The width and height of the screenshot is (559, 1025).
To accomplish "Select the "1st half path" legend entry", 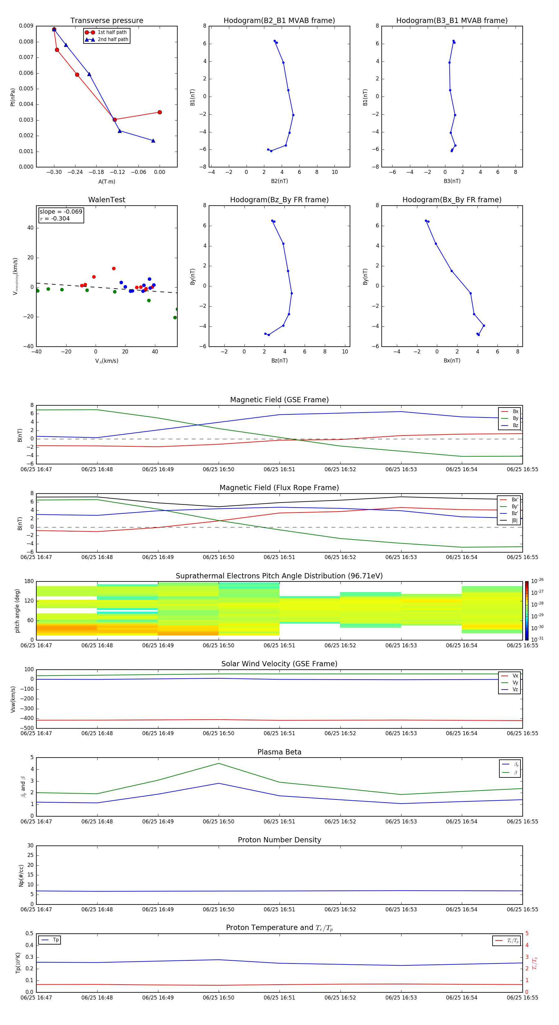I will point(106,32).
